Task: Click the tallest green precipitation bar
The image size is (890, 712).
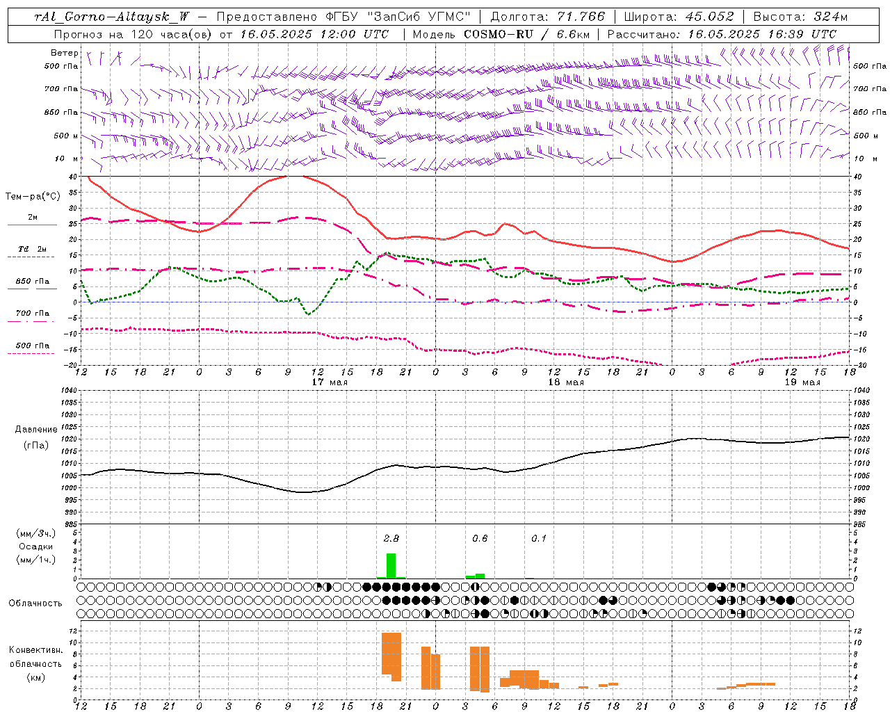Action: click(391, 566)
